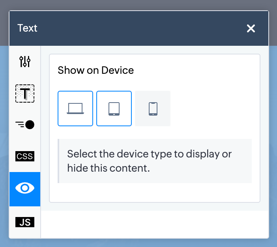The image size is (277, 247).
Task: Click the "Text" panel title
Action: [27, 28]
